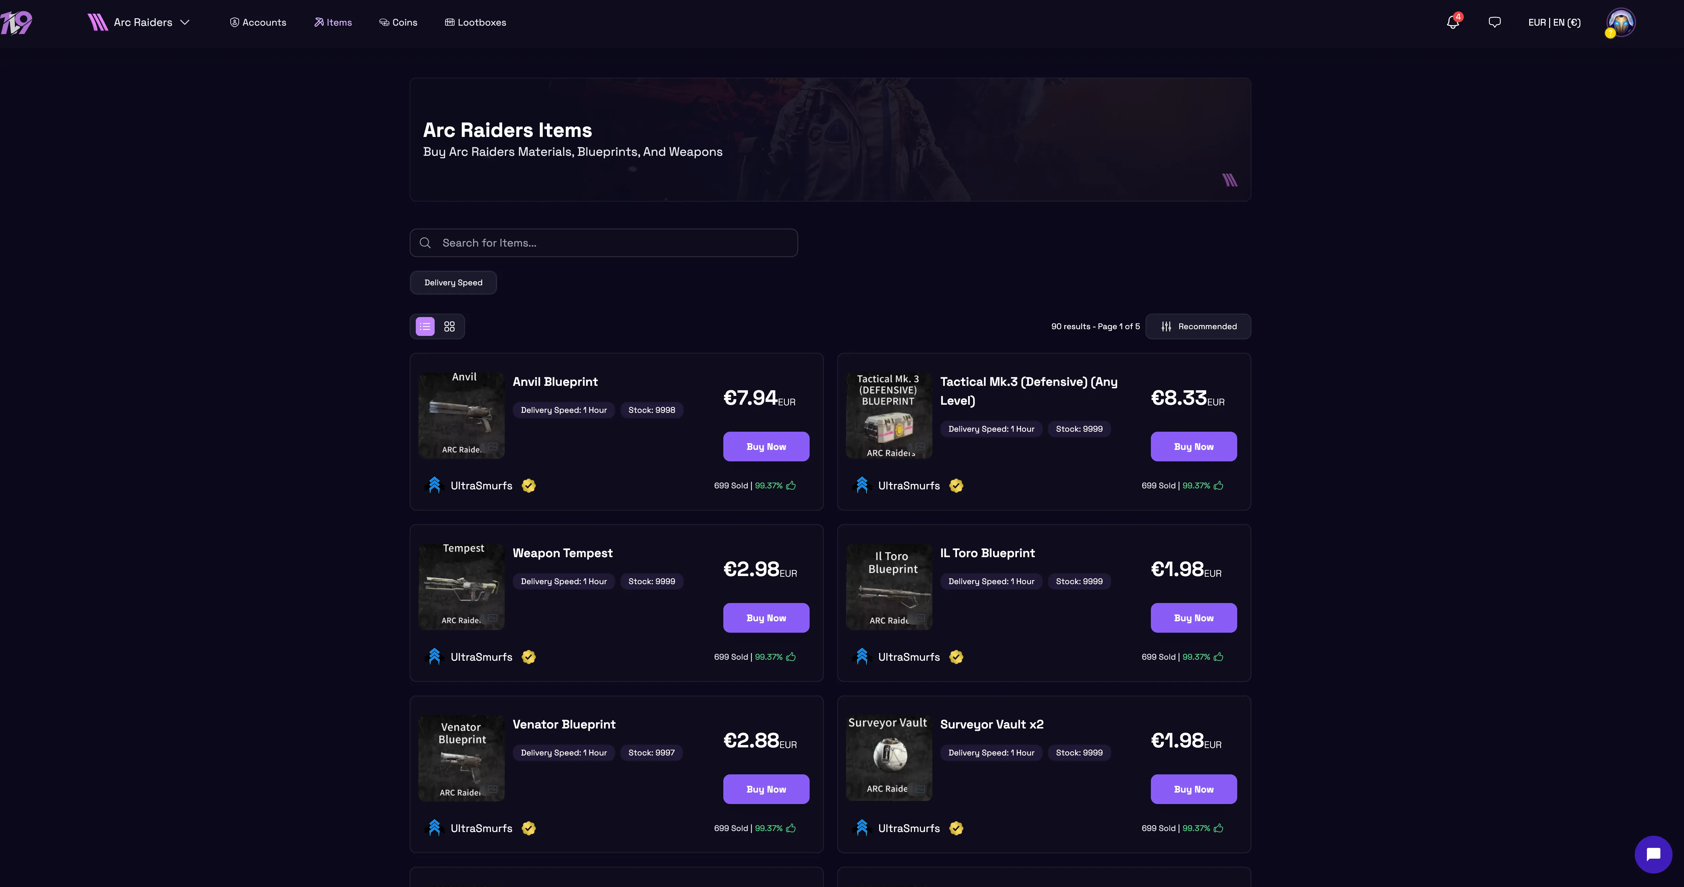This screenshot has height=887, width=1684.
Task: Buy Now the Anvil Blueprint
Action: click(765, 446)
